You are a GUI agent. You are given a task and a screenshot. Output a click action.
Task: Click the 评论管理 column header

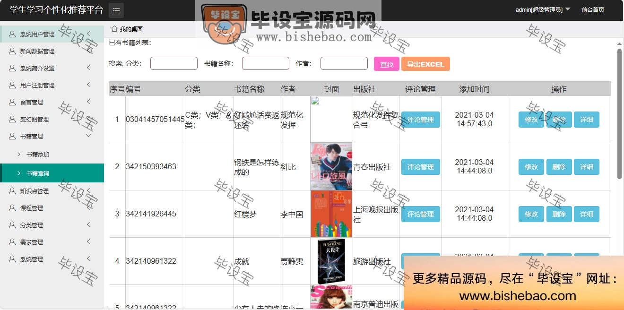(420, 89)
